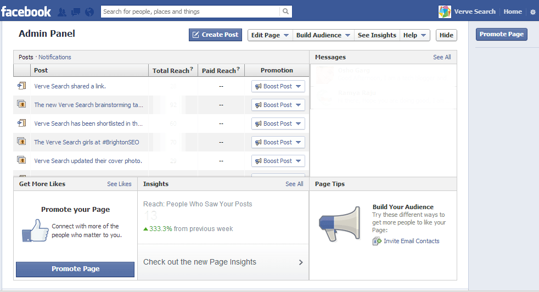This screenshot has height=292, width=539.
Task: Click the thumbs-up Promote your Page icon
Action: click(x=35, y=231)
